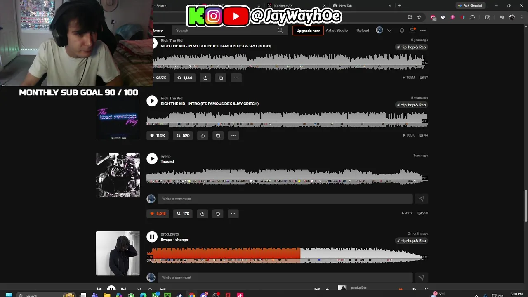
Task: Share the In My Coupe track
Action: 205,78
